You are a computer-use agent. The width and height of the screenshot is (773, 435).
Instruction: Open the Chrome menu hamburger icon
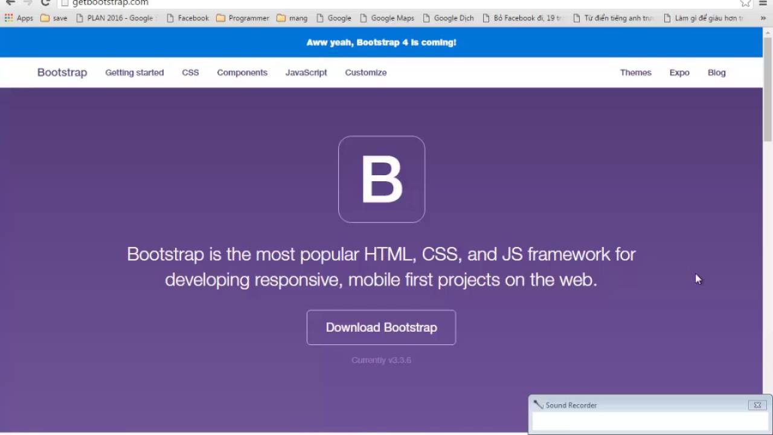point(763,2)
